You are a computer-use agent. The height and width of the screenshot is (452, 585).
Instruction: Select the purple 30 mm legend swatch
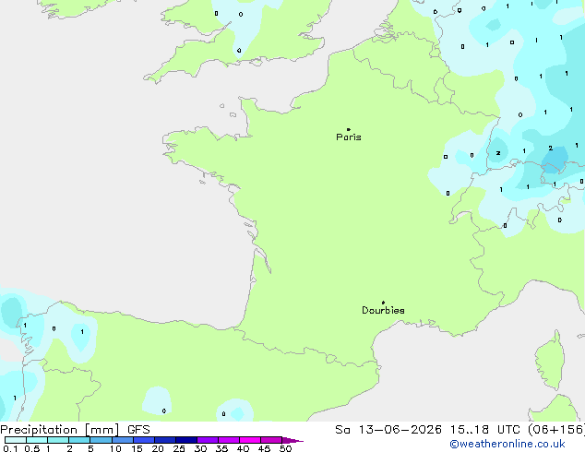[208, 440]
